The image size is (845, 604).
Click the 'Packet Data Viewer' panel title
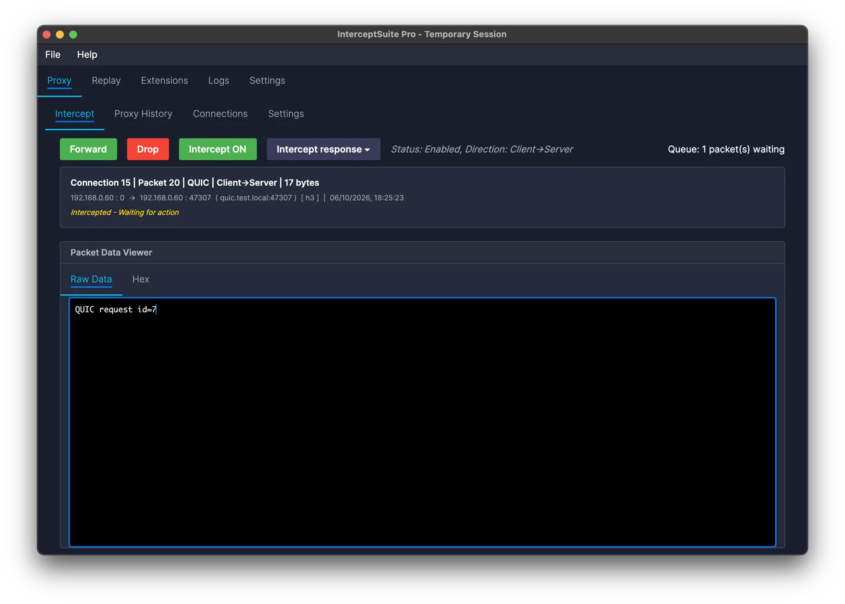point(111,253)
